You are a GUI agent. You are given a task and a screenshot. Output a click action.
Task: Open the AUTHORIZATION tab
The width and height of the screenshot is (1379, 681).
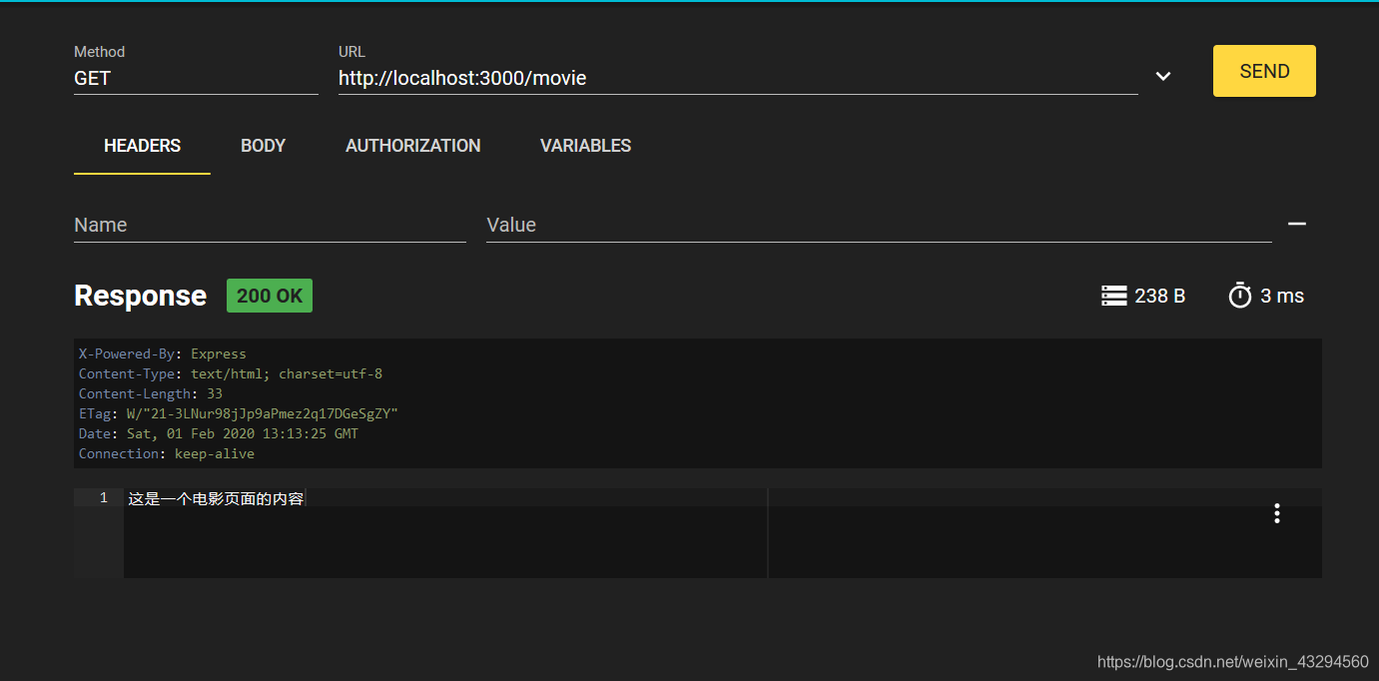412,146
